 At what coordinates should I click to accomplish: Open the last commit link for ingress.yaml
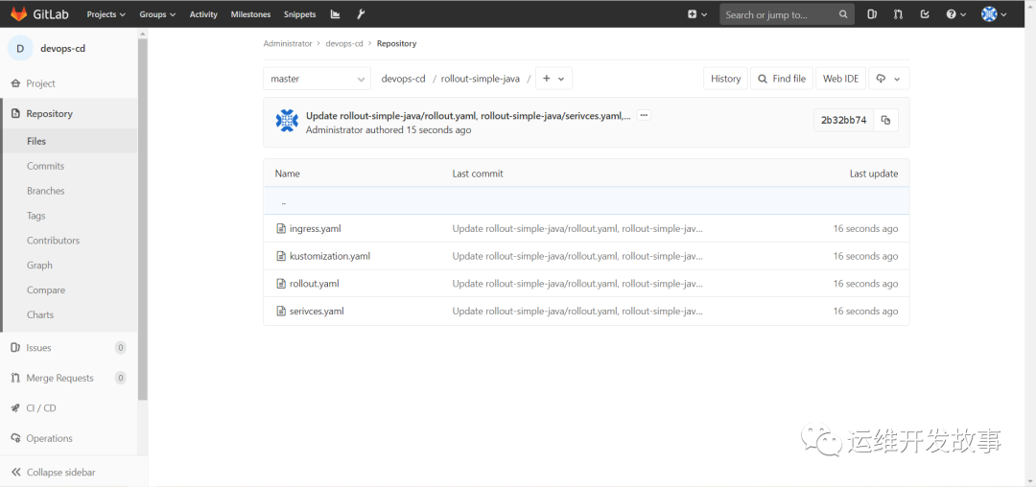[577, 229]
